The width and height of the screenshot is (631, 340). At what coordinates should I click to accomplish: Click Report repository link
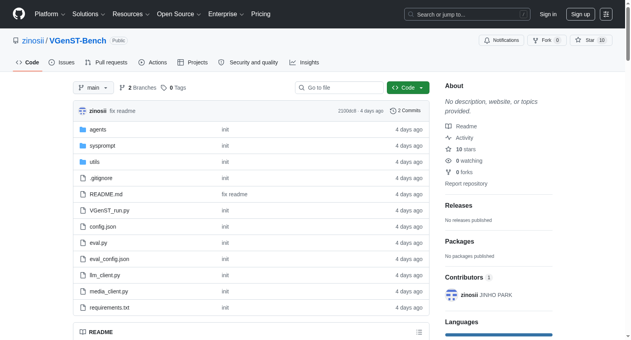point(466,184)
